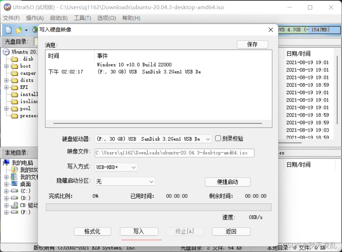Click the New file toolbar icon
Viewport: 342px width, 252px height.
pyautogui.click(x=9, y=30)
